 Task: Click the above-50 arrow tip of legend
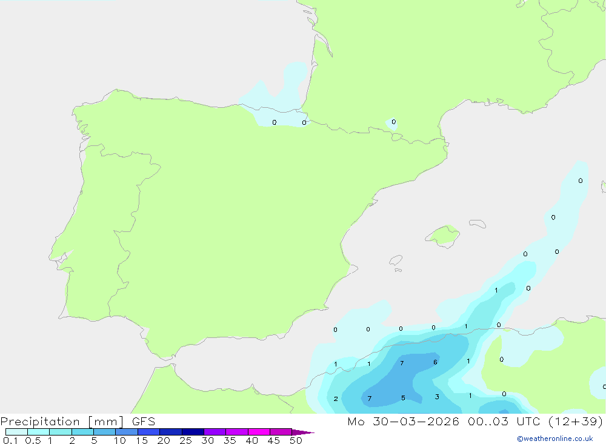click(x=302, y=432)
